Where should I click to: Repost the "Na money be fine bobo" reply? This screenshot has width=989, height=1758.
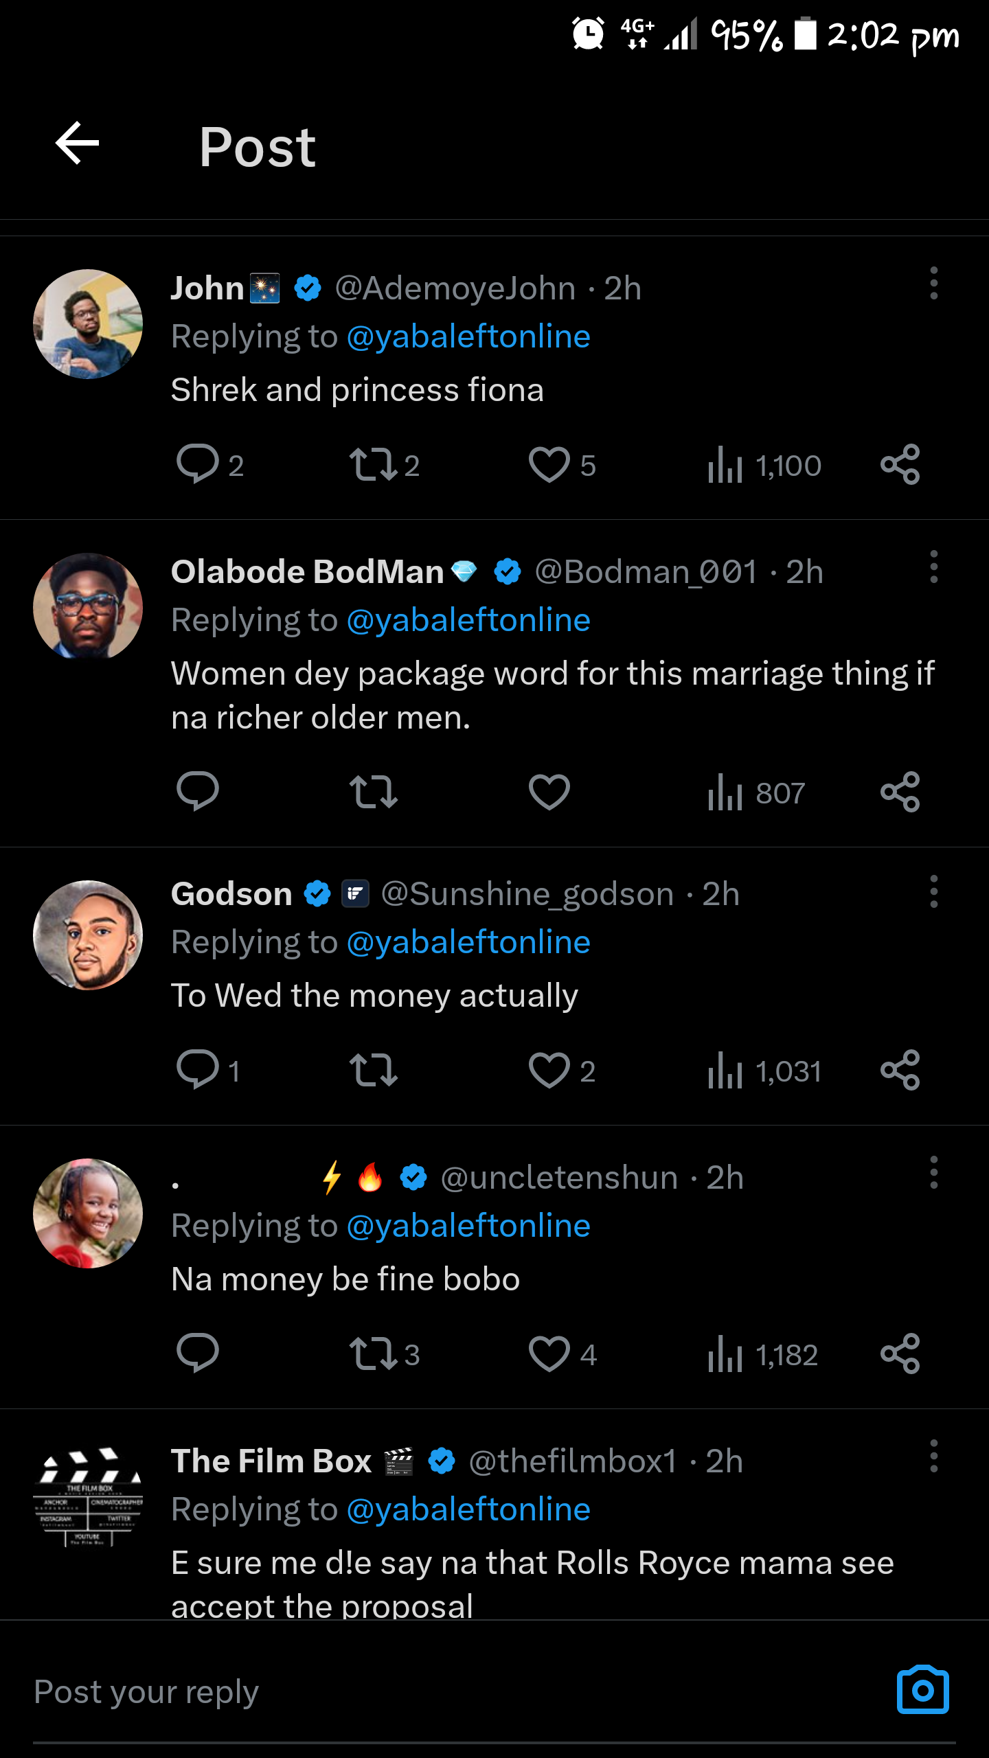[373, 1354]
